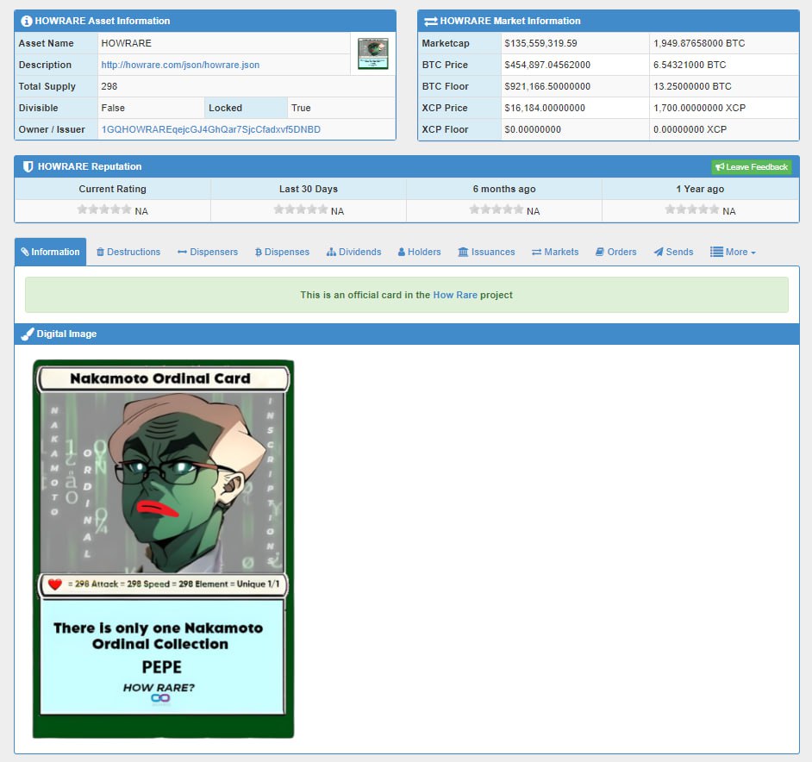
Task: Click the info icon in Asset Information header
Action: [27, 22]
